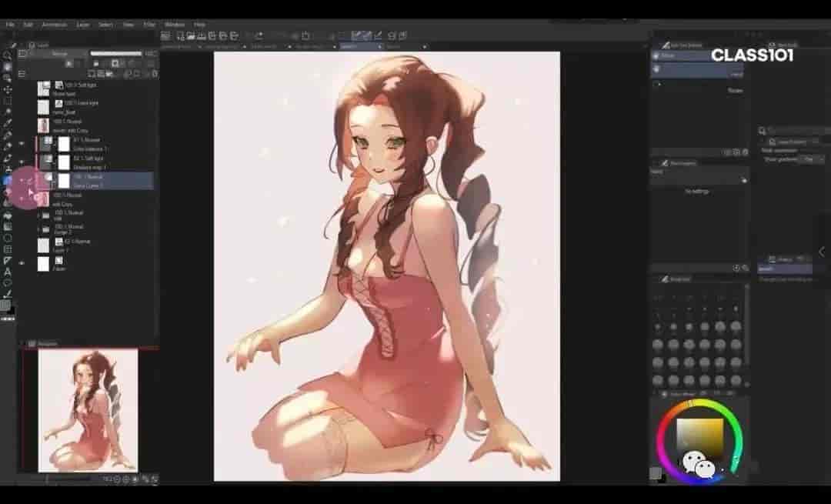Close the highlighted active canvas tab

(379, 47)
